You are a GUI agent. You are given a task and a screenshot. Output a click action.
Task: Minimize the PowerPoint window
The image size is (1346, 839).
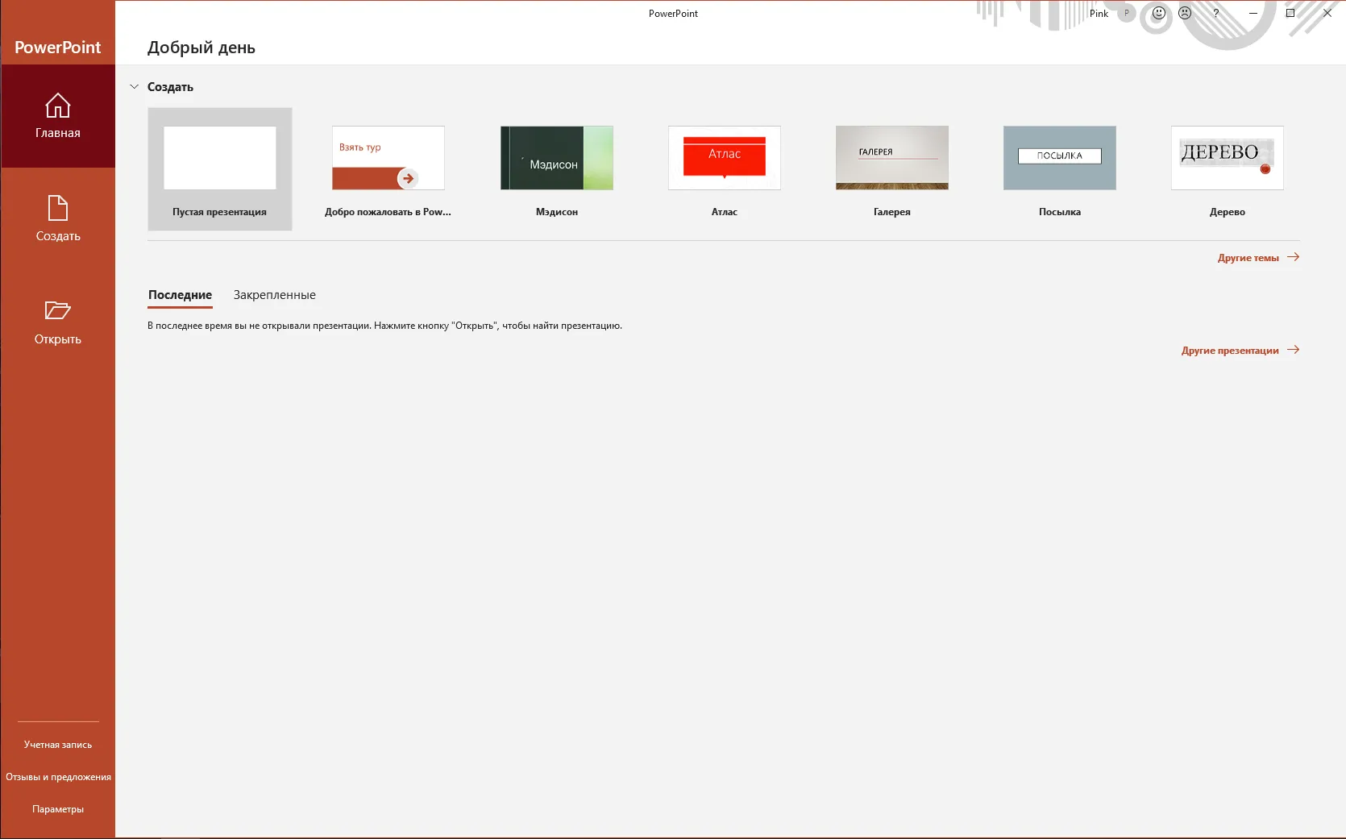(1253, 13)
